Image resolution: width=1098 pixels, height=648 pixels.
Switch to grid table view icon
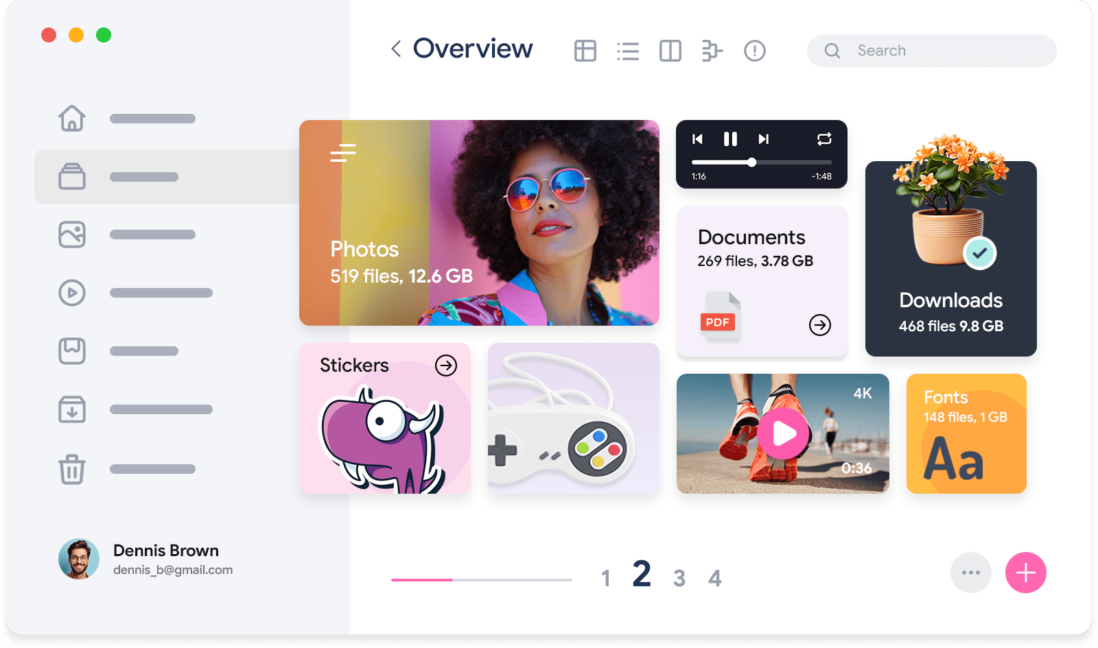tap(585, 51)
